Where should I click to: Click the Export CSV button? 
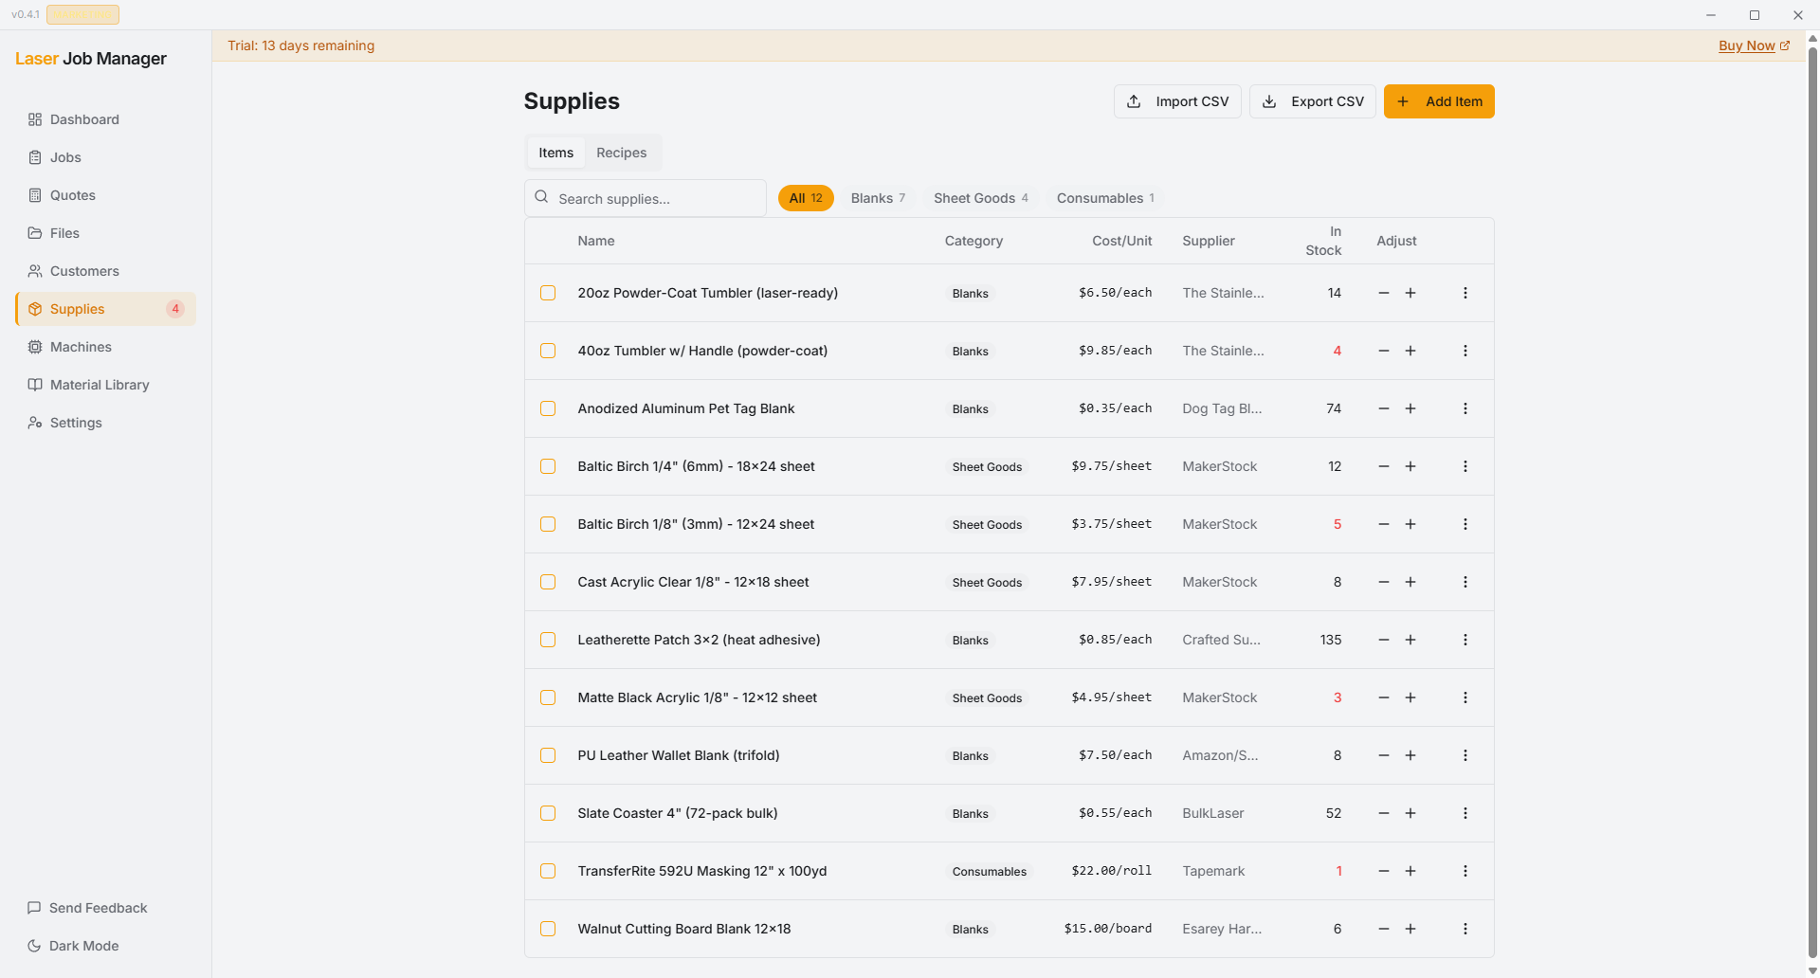coord(1313,101)
